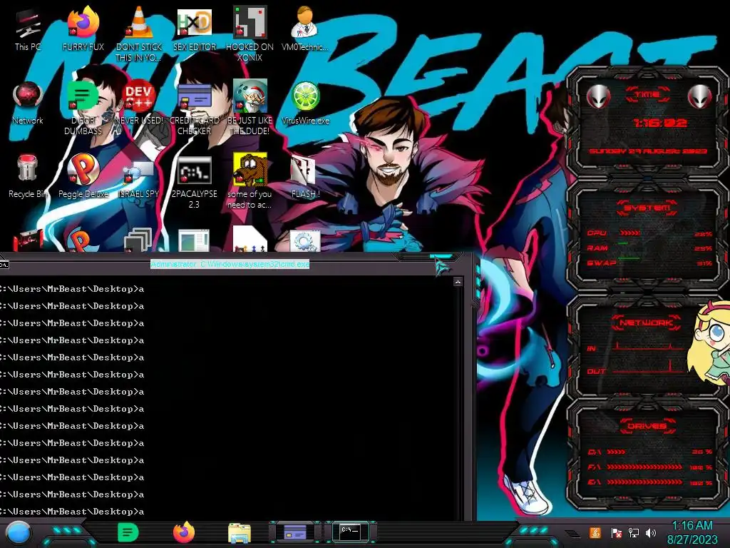Click the blonde cartoon girl desktop mascot
The height and width of the screenshot is (548, 730).
point(709,344)
